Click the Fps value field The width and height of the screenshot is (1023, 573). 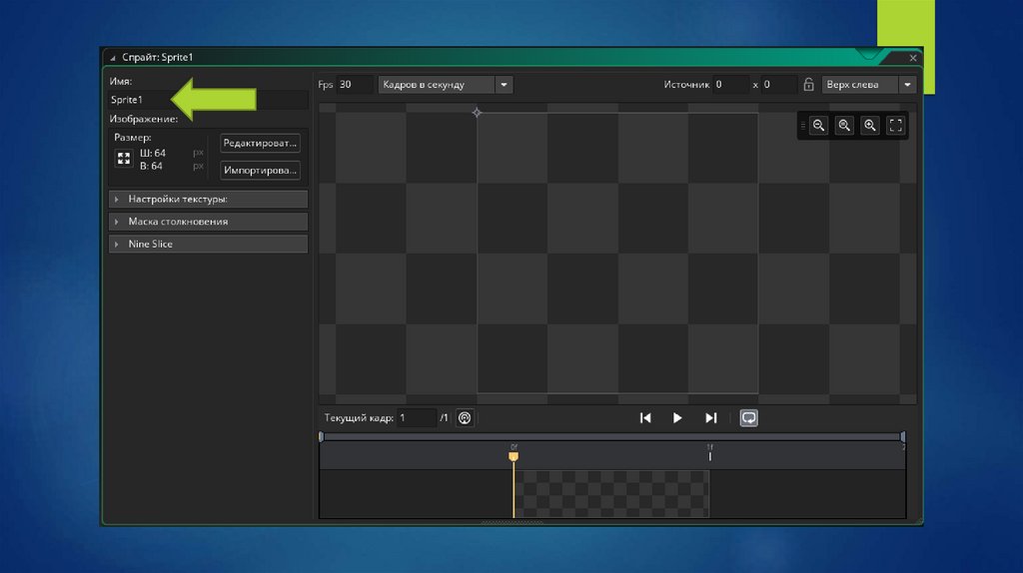coord(355,84)
